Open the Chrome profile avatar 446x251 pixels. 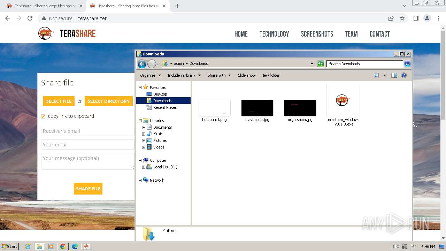coord(427,18)
